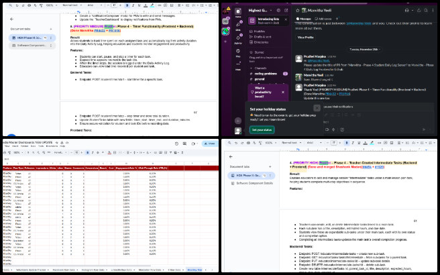Switch to the Messages tab in Slack
Image resolution: width=440 pixels, height=275 pixels.
(x=302, y=19)
